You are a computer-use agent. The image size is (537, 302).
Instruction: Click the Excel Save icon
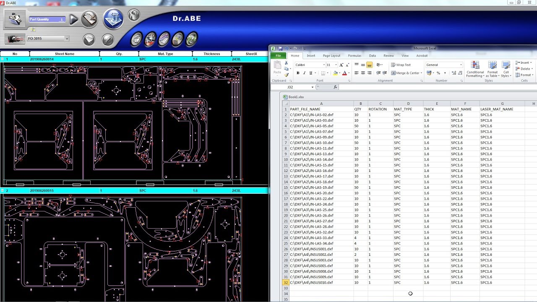(280, 49)
